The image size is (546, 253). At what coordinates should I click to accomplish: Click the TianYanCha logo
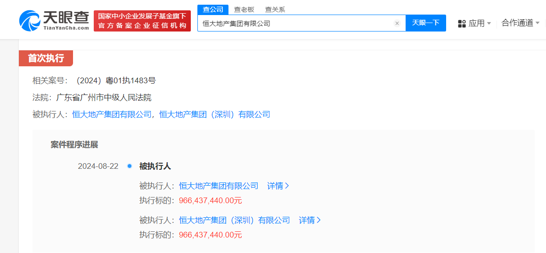(x=54, y=21)
